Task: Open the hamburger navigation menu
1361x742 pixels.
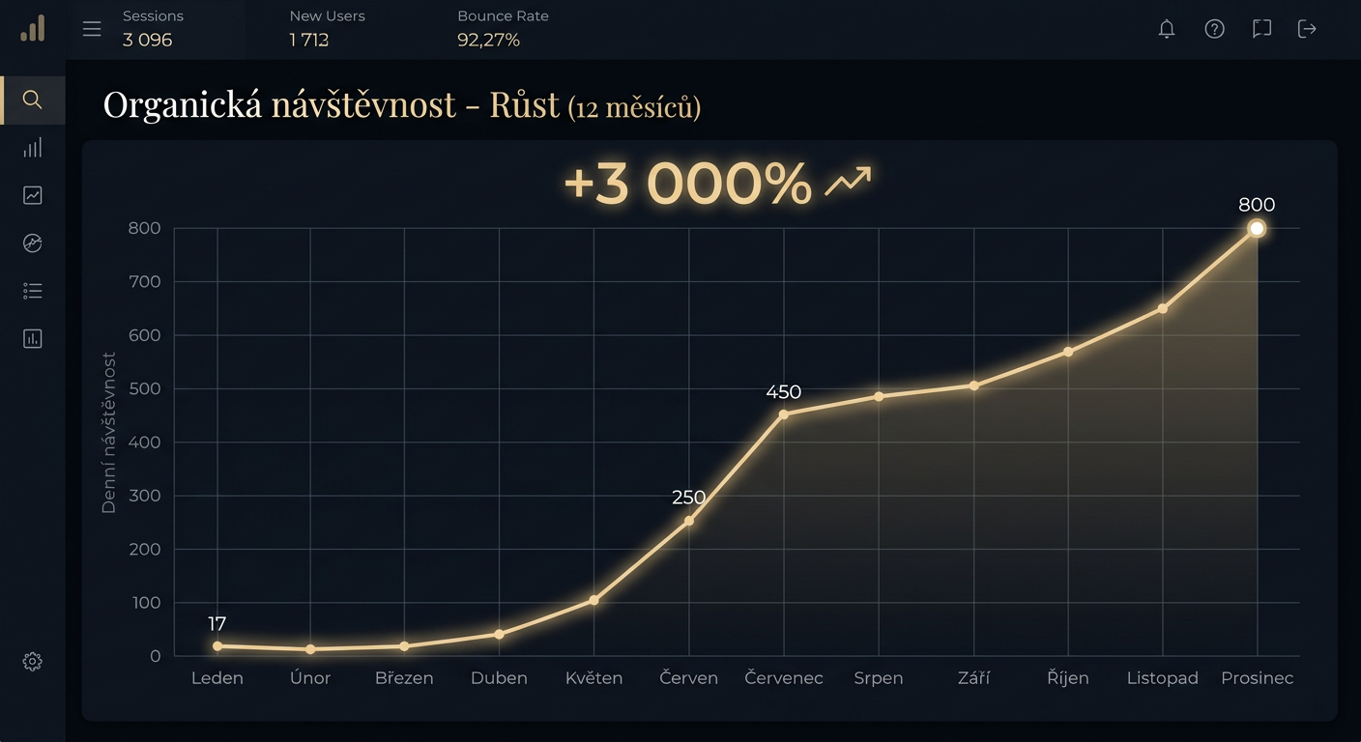Action: coord(92,29)
